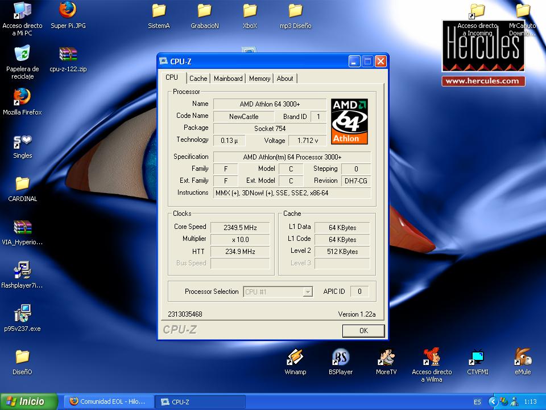The height and width of the screenshot is (410, 546).
Task: Select the CTVFMI desktop shortcut
Action: point(477,358)
